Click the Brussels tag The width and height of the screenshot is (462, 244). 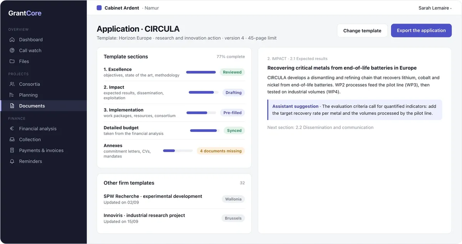(x=233, y=218)
